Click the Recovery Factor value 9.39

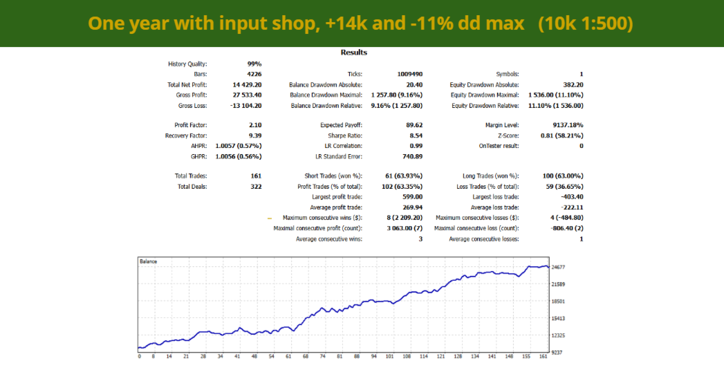[x=255, y=136]
